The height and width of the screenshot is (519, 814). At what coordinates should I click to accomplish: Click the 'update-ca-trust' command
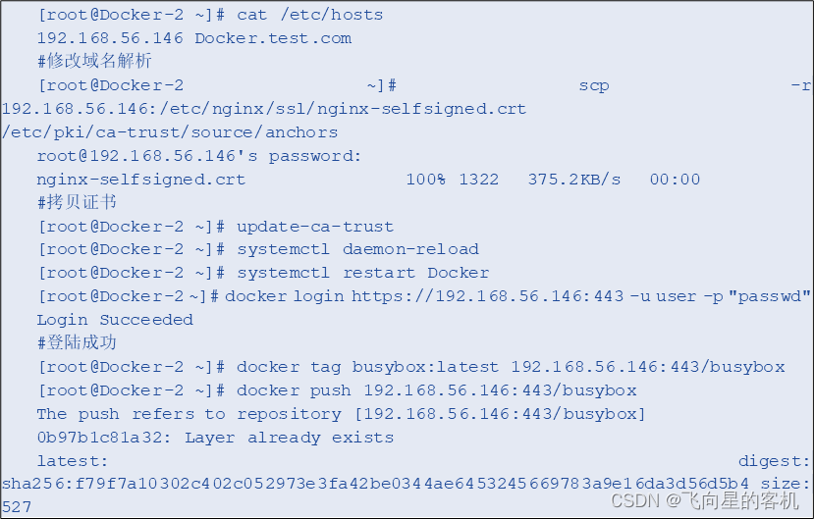315,227
